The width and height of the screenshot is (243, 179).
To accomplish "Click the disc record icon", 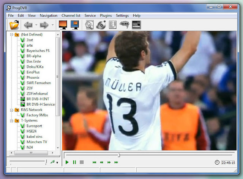I will pyautogui.click(x=101, y=25).
